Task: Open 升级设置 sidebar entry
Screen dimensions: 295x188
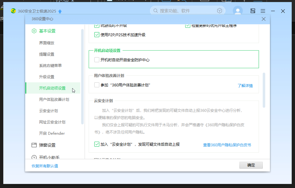Action: [46, 77]
